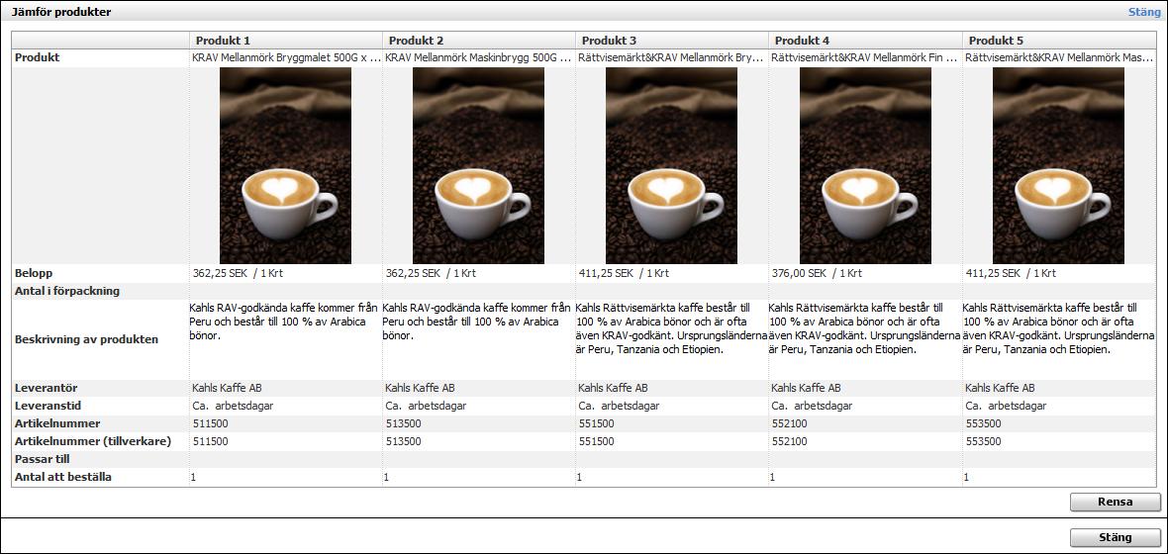Screen dimensions: 1168x554
Task: Click product name KRAV Mellanmörk Maskinbrygg 500G
Action: [479, 57]
